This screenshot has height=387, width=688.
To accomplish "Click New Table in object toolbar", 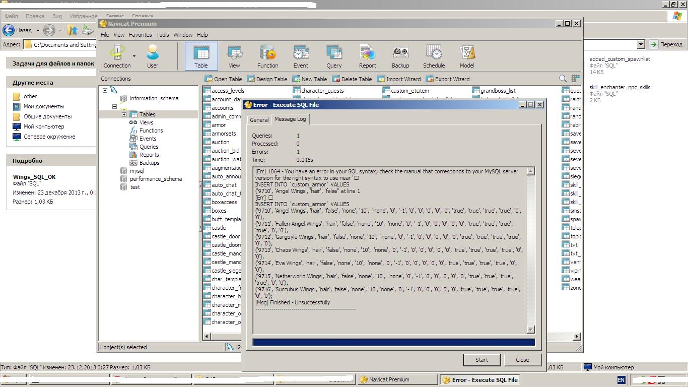I will (309, 79).
